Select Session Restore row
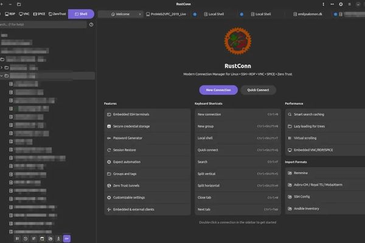The width and height of the screenshot is (365, 243). point(148,150)
